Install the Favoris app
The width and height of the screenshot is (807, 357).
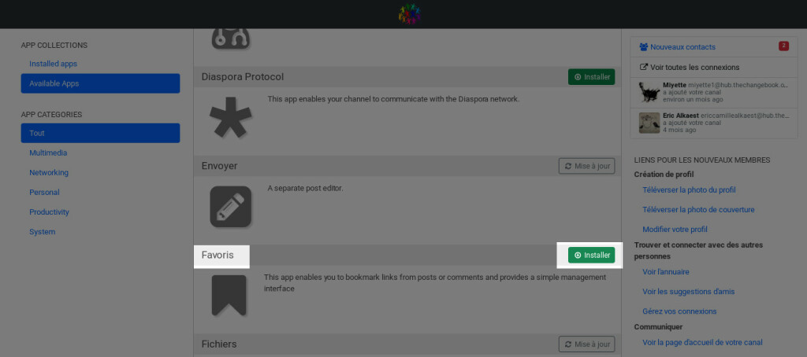pyautogui.click(x=591, y=256)
